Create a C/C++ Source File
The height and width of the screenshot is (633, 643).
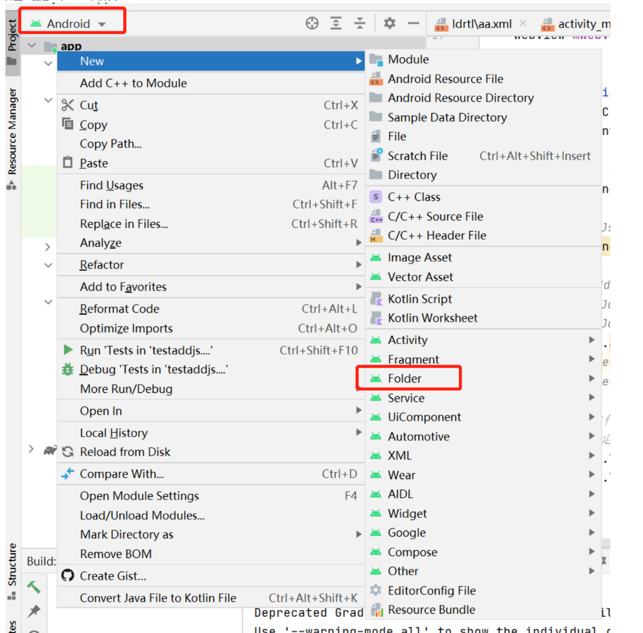(483, 216)
